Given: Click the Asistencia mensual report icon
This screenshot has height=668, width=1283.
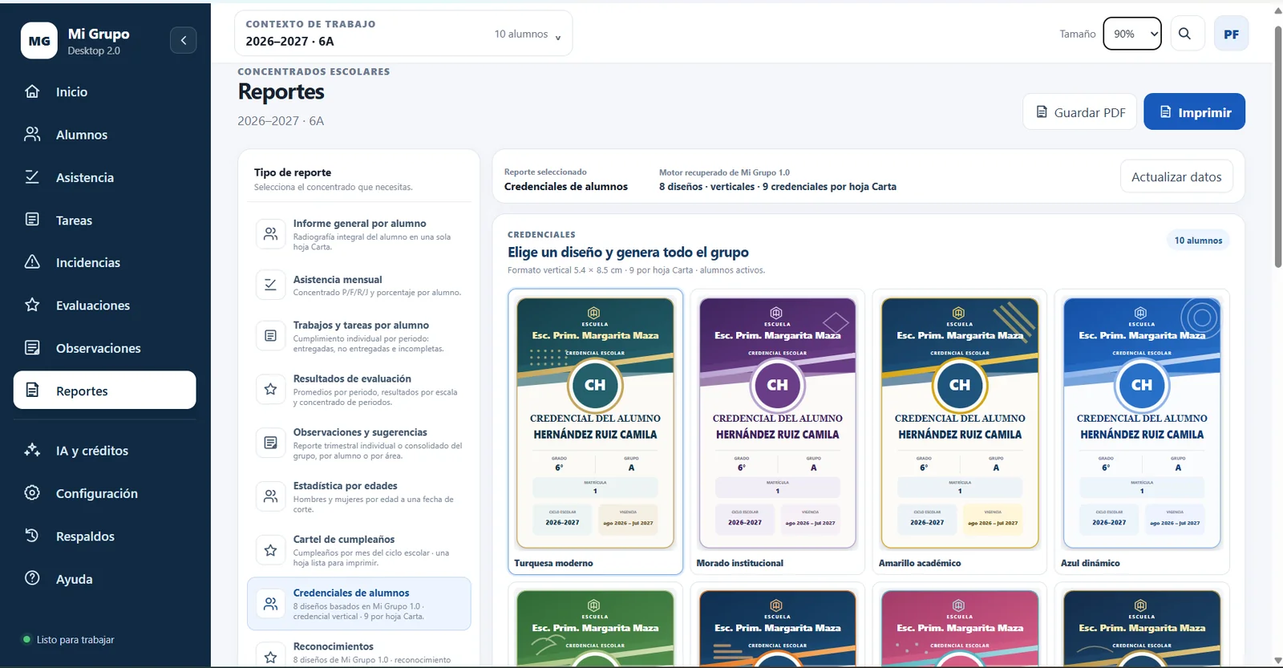Looking at the screenshot, I should [x=270, y=285].
